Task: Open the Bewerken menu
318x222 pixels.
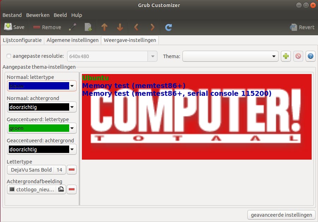Action: [x=38, y=15]
